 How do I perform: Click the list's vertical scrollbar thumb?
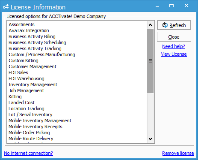click(150, 61)
